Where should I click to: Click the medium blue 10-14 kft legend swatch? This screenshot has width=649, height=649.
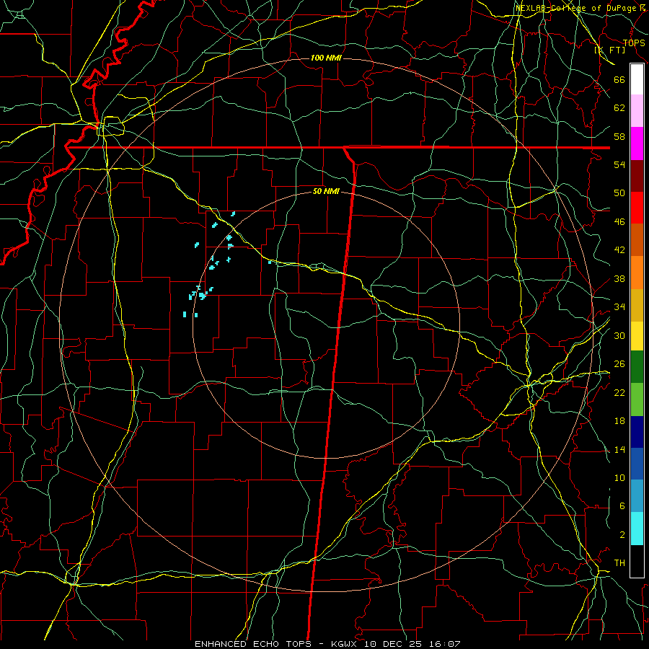(637, 464)
